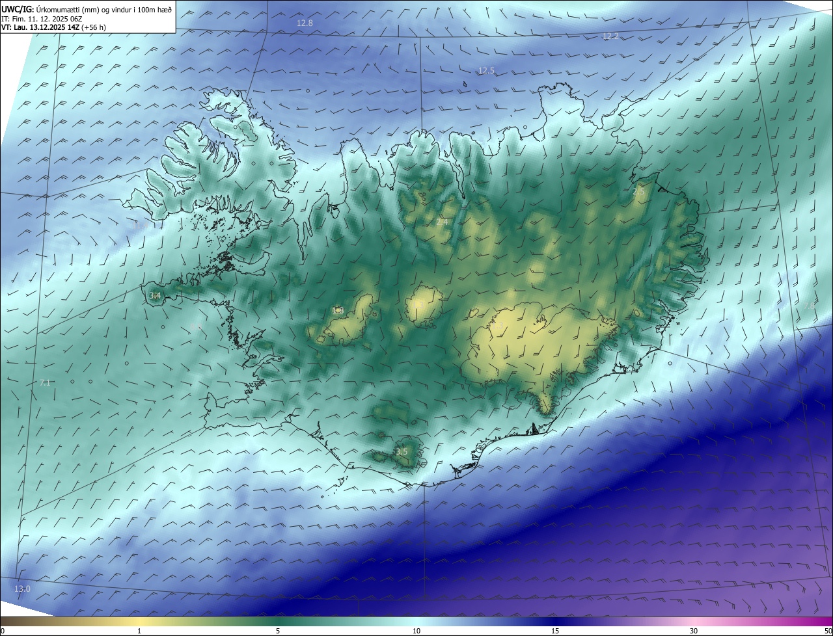Viewport: 833px width, 636px height.
Task: Click the 12.8 value label on the map
Action: (x=305, y=23)
